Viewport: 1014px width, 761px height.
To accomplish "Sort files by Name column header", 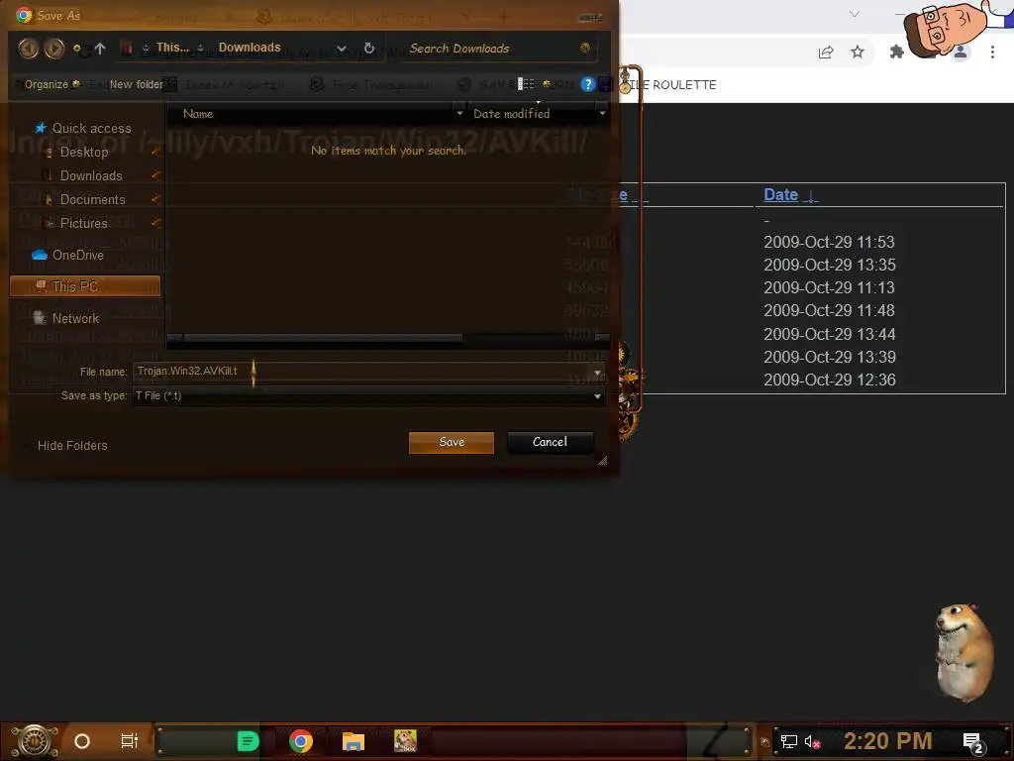I will [198, 114].
